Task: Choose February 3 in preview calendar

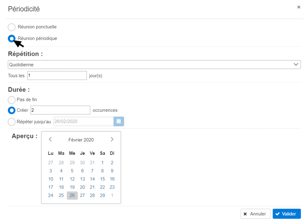Action: [50, 171]
